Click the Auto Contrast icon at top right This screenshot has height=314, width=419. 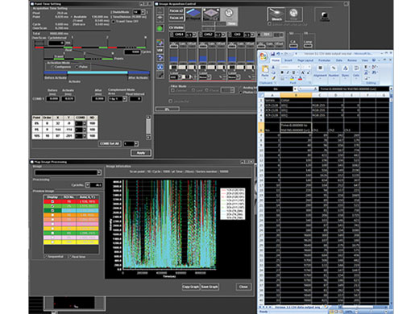(x=324, y=16)
